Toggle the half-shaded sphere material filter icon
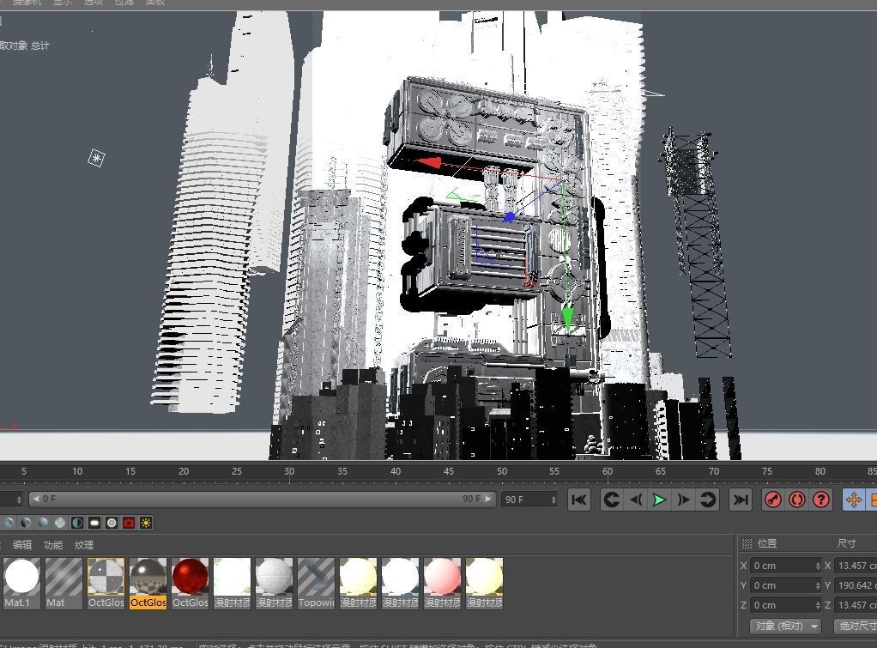 (x=26, y=523)
